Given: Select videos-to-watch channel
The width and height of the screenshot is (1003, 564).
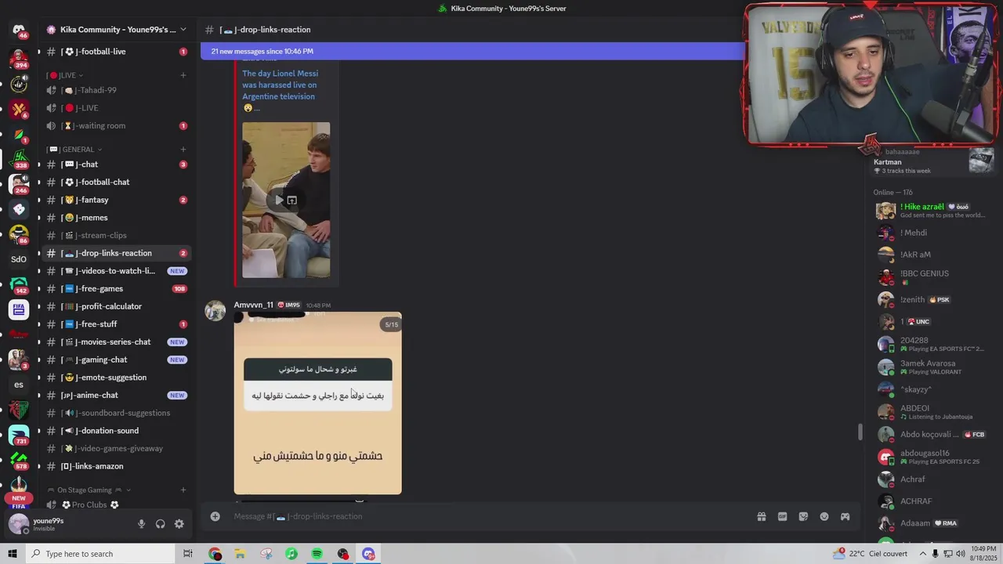Looking at the screenshot, I should 116,271.
